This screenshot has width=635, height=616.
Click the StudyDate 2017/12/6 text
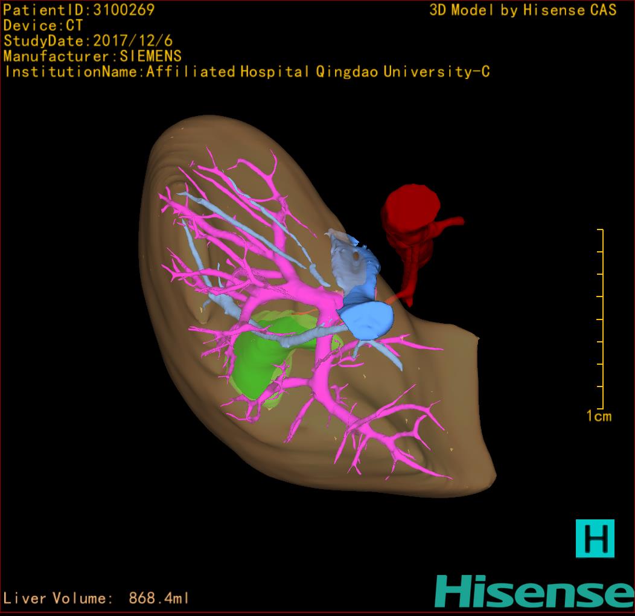tap(88, 41)
